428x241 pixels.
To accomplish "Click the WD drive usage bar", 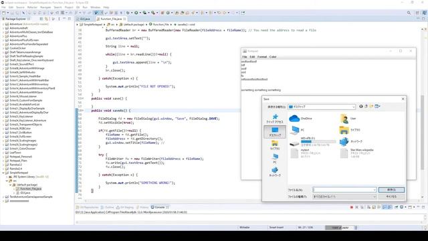I will [x=318, y=141].
